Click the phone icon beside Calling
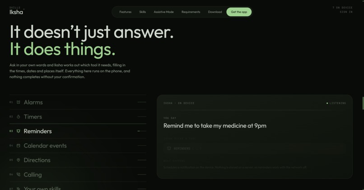This screenshot has width=364, height=190. 19,175
